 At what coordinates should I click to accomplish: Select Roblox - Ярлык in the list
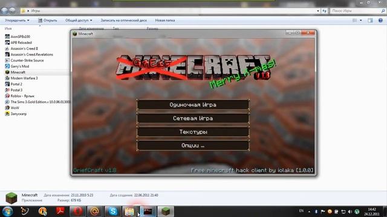point(22,96)
